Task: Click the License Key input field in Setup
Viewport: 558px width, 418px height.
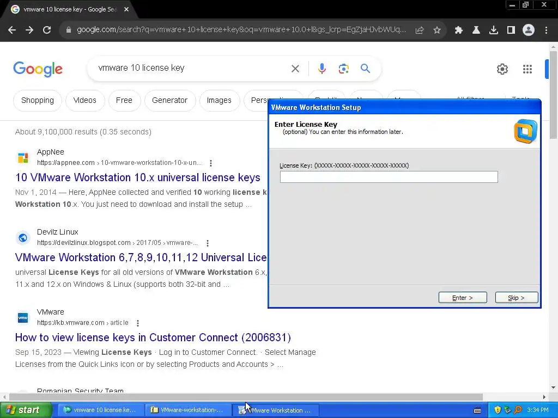Action: click(389, 177)
